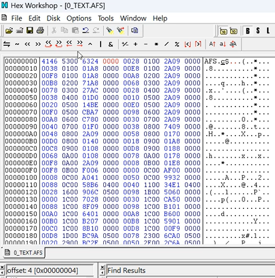Screen dimensions: 275x278
Task: Select the 0_TEXT.AFS document tab
Action: [24, 253]
